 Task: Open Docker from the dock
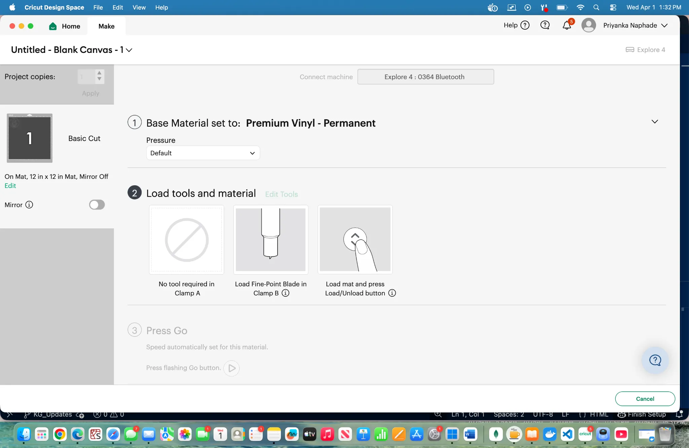549,434
